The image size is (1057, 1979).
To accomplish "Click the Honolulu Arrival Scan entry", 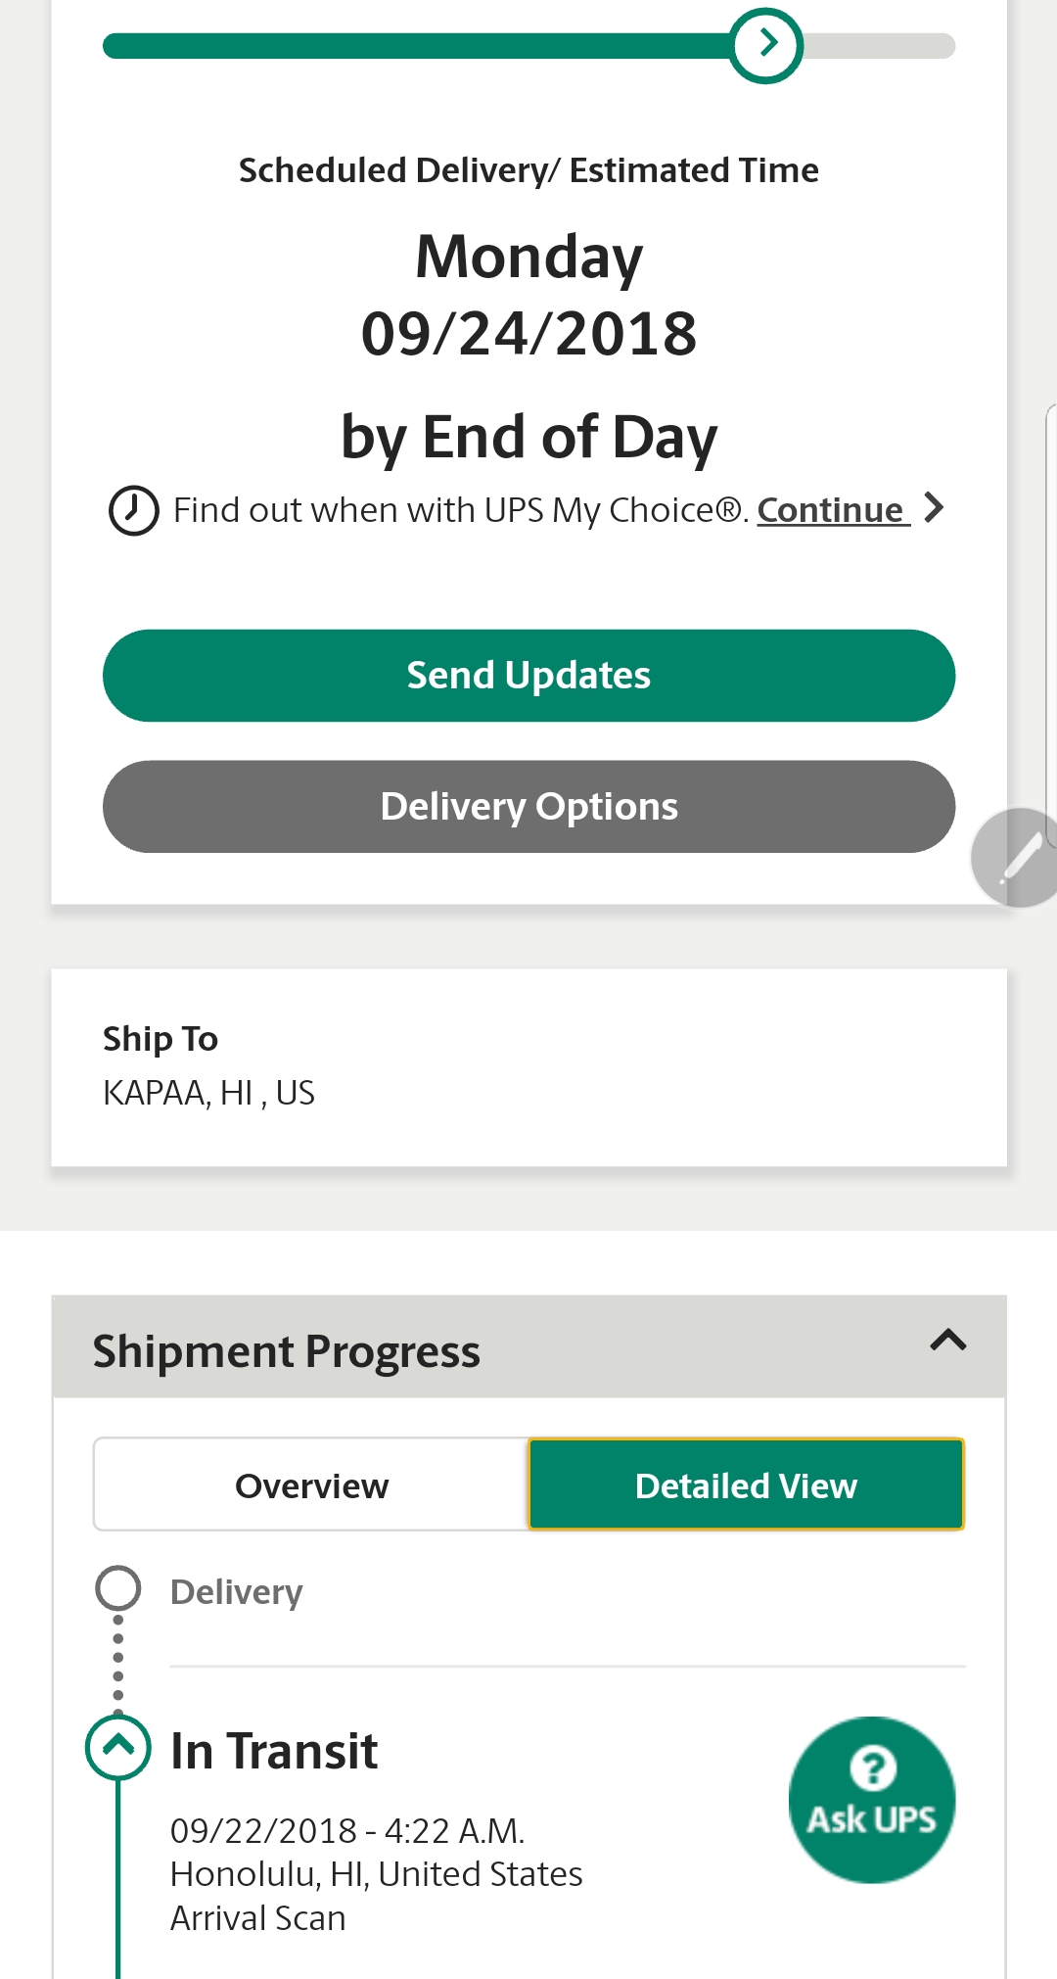I will click(377, 1874).
